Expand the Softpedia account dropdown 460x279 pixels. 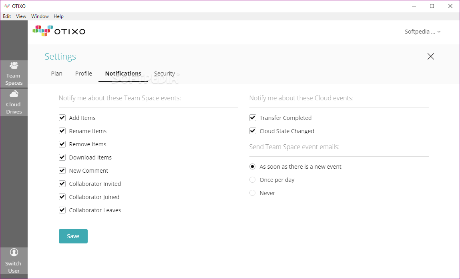422,32
